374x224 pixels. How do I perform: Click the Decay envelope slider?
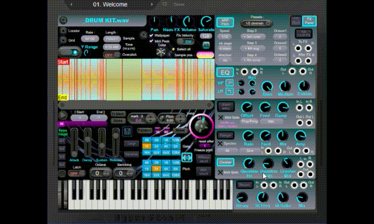point(88,142)
